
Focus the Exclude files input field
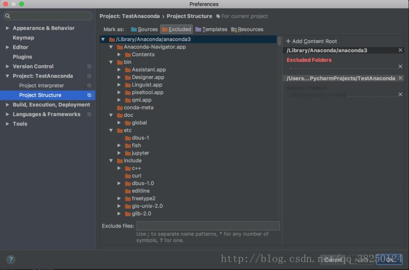208,226
